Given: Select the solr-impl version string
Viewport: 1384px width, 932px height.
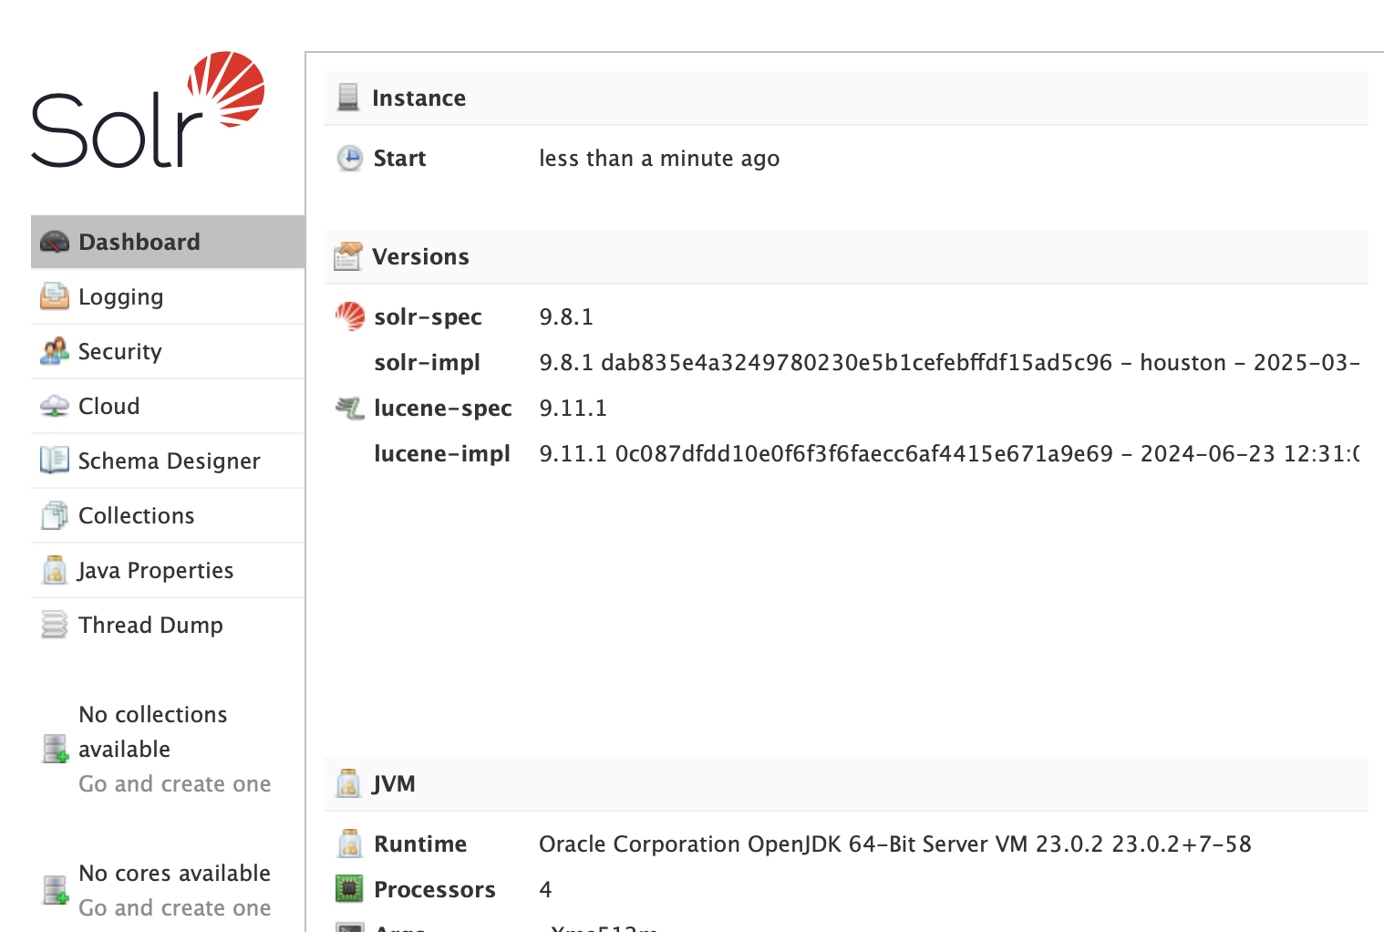Looking at the screenshot, I should click(x=949, y=363).
